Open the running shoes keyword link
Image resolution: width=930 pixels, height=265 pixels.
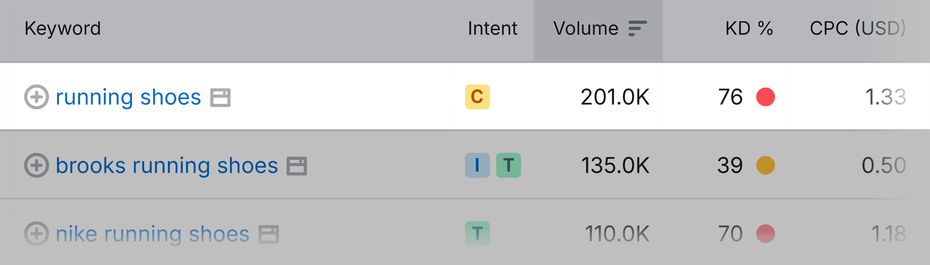coord(128,98)
